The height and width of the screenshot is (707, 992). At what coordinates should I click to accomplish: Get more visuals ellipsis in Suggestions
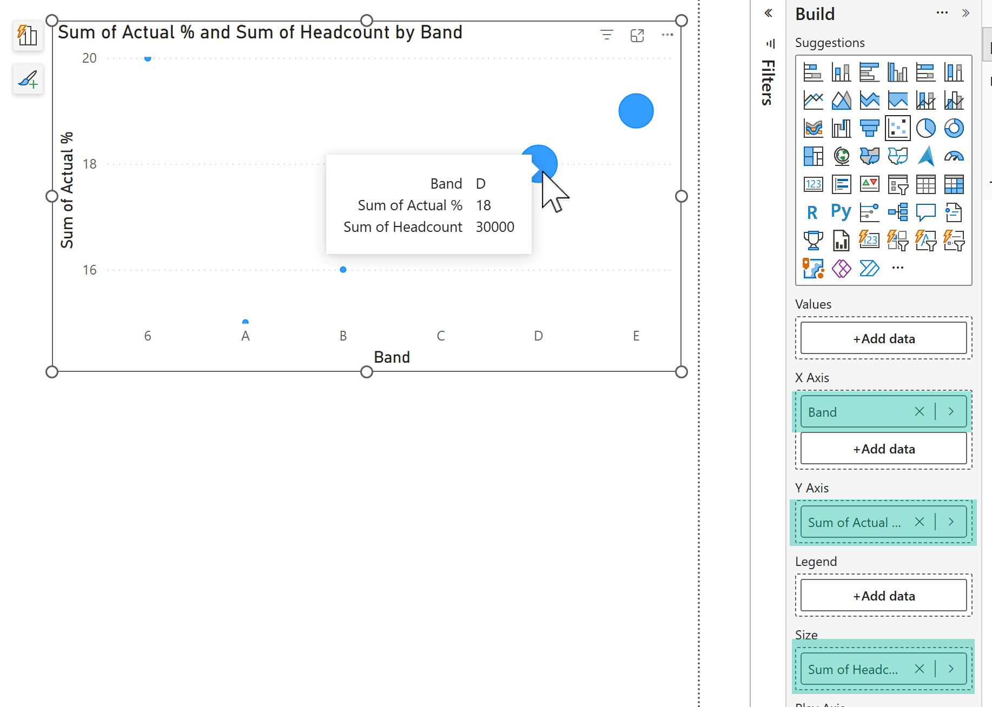pos(898,268)
